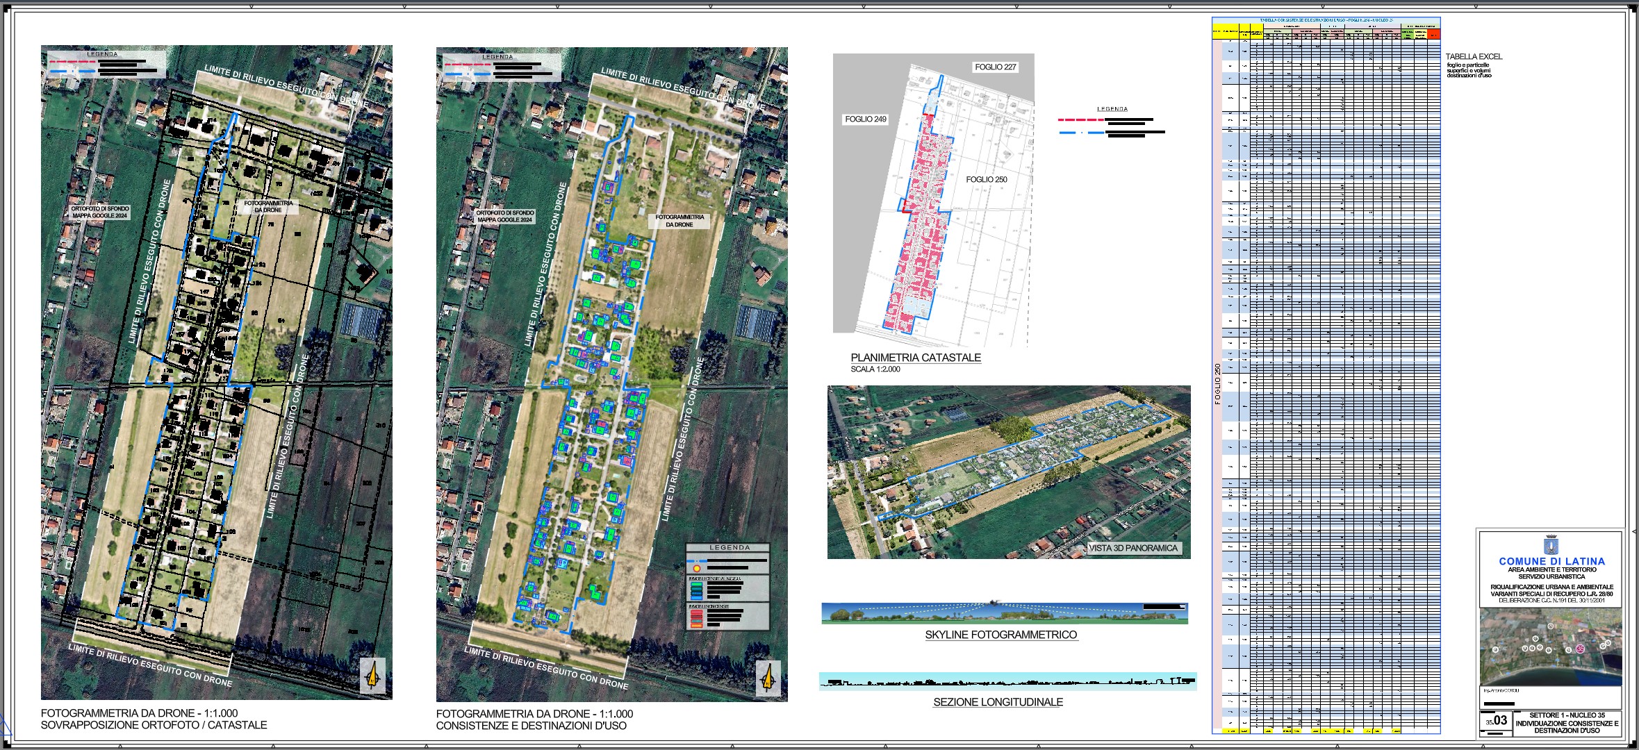Select RIQUALIFICAZIONE URBANA E AMBIENTALE text

[x=1551, y=587]
